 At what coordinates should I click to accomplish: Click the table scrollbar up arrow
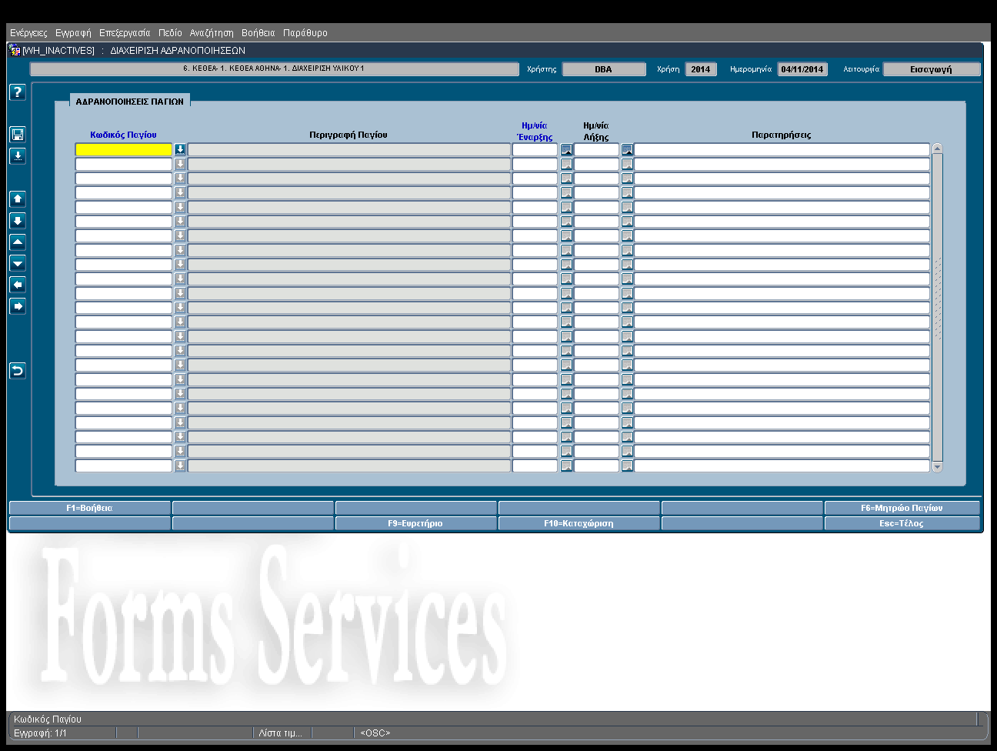(937, 149)
